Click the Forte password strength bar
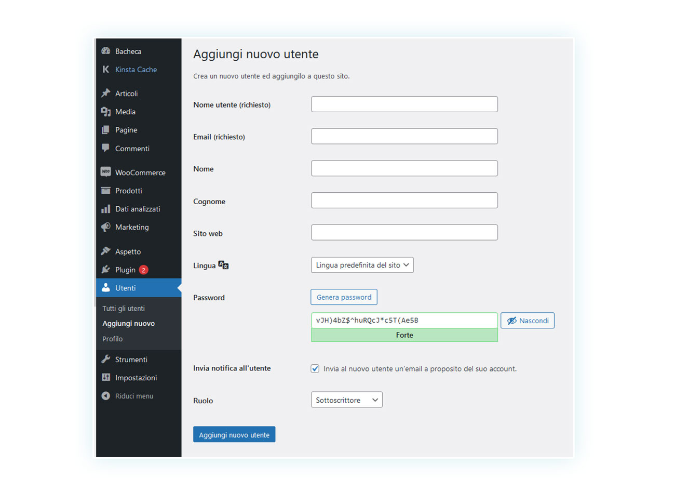 404,335
